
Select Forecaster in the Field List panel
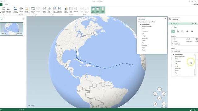pos(145,31)
